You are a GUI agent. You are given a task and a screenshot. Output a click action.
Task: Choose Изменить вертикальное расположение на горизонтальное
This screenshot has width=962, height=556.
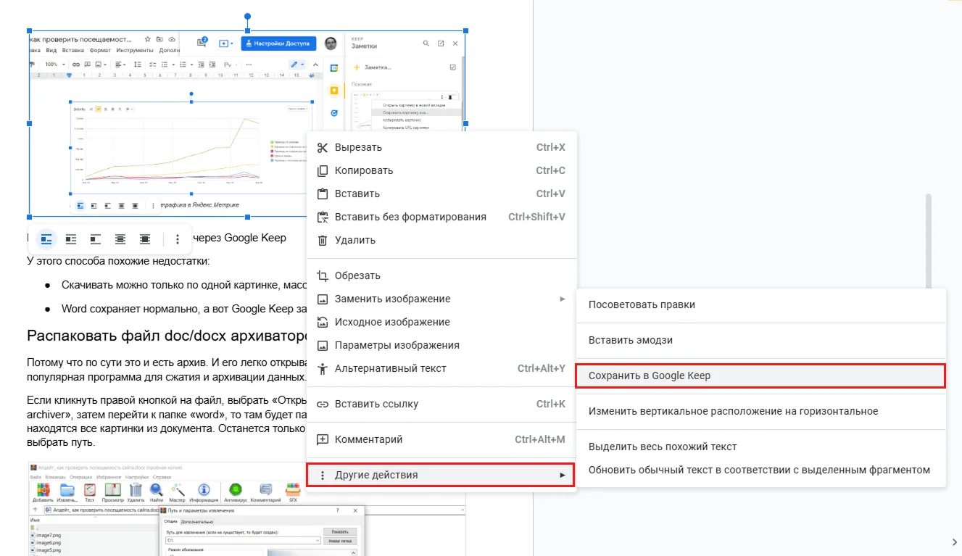pos(761,411)
